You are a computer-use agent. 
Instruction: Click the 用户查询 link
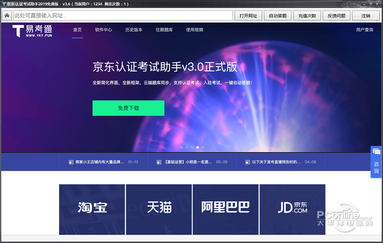point(364,29)
